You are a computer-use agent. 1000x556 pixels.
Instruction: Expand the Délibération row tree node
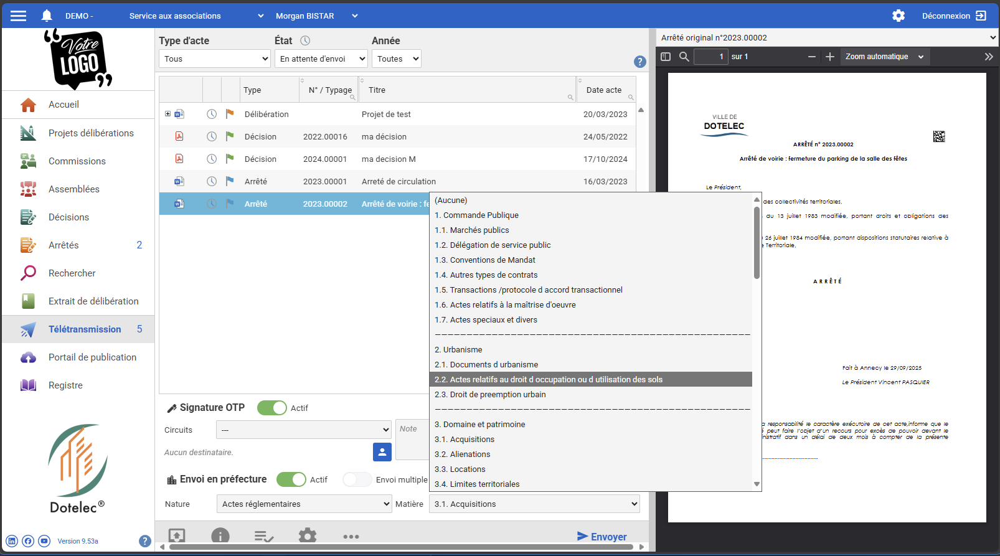point(167,114)
